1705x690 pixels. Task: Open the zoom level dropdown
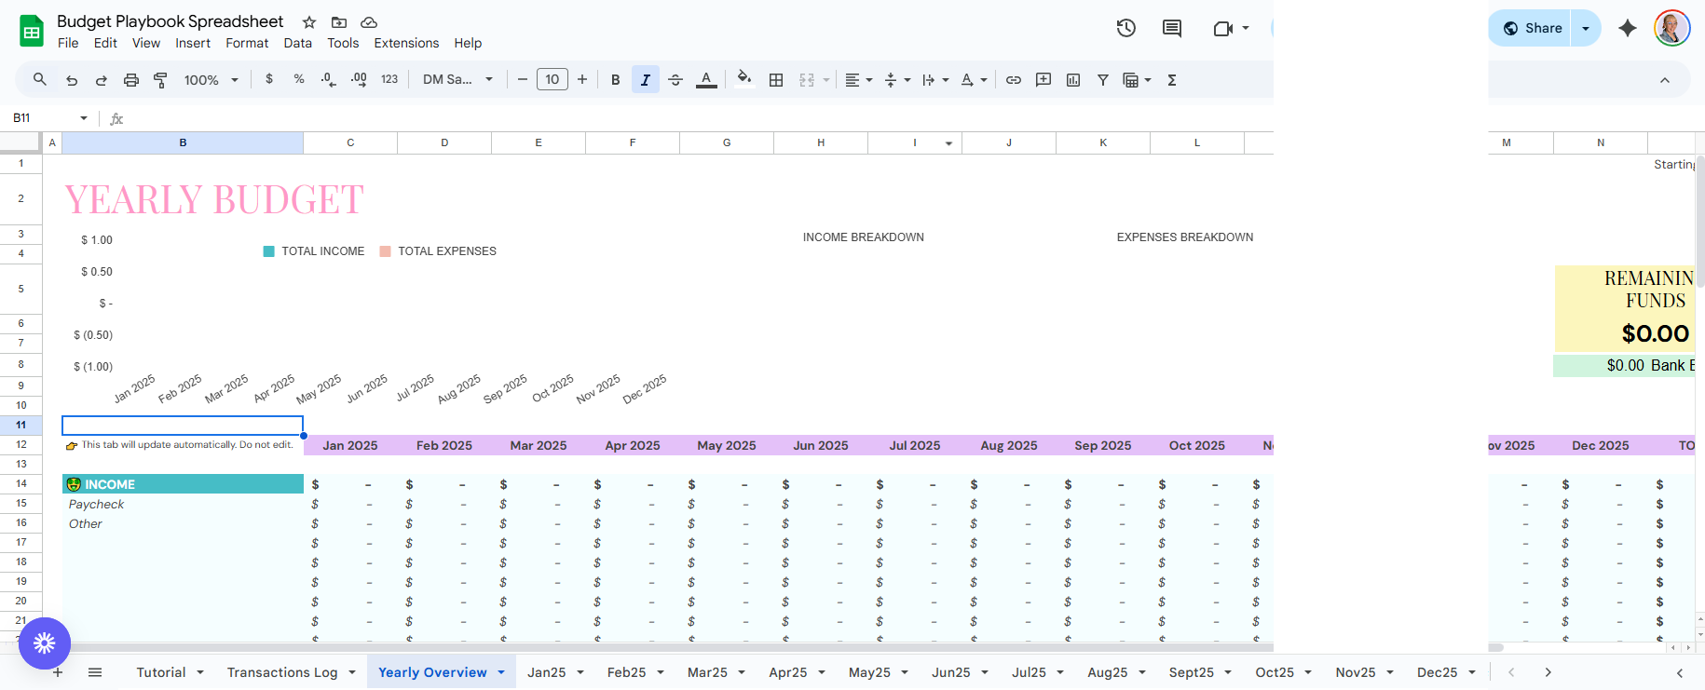[211, 80]
